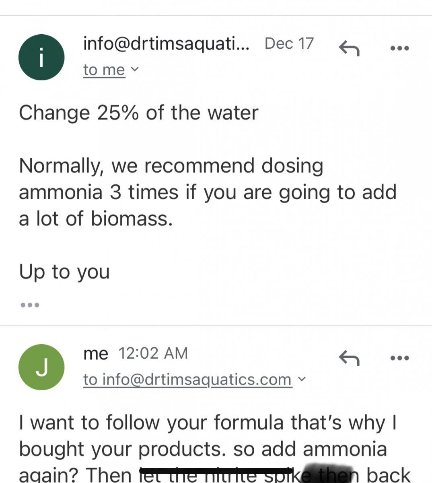Tap the 'Up to you' line

(x=64, y=272)
